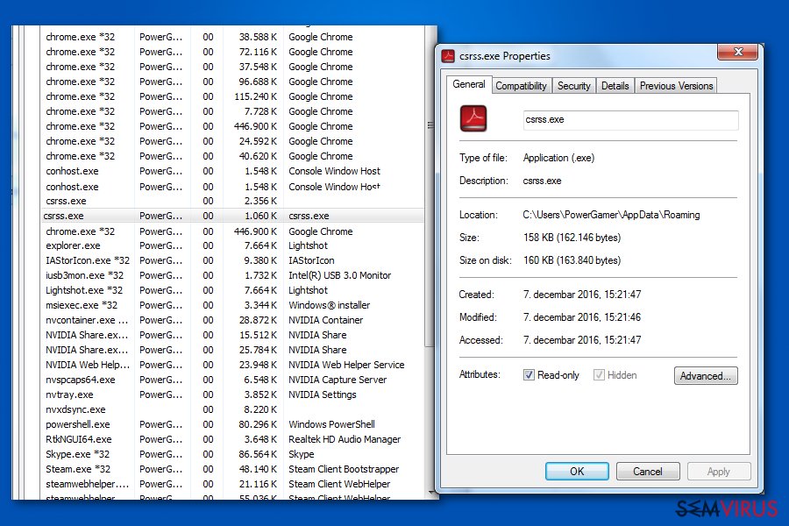The height and width of the screenshot is (526, 789).
Task: Close the csrss.exe Properties dialog
Action: click(737, 53)
